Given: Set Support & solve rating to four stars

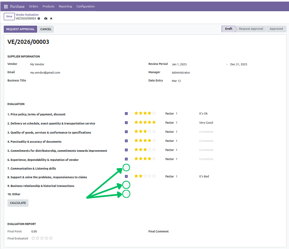Looking at the screenshot, I should coord(150,176).
